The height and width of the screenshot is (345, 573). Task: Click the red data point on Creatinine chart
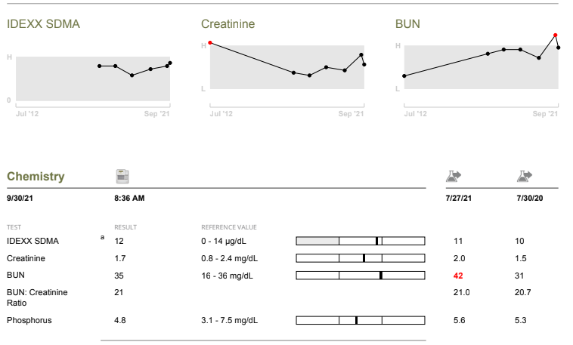click(x=210, y=42)
